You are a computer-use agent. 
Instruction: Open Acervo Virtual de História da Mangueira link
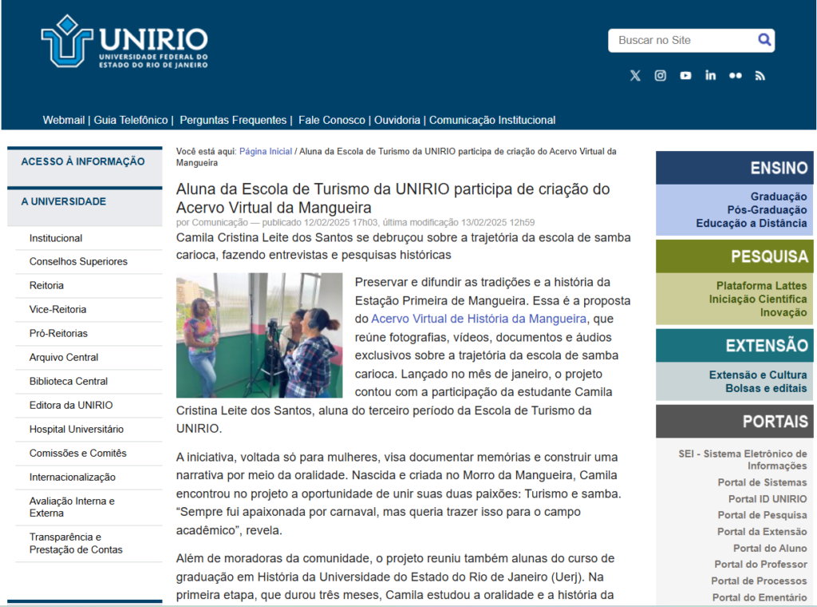coord(479,319)
